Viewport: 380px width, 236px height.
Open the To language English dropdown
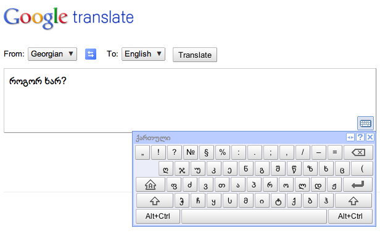[x=143, y=54]
